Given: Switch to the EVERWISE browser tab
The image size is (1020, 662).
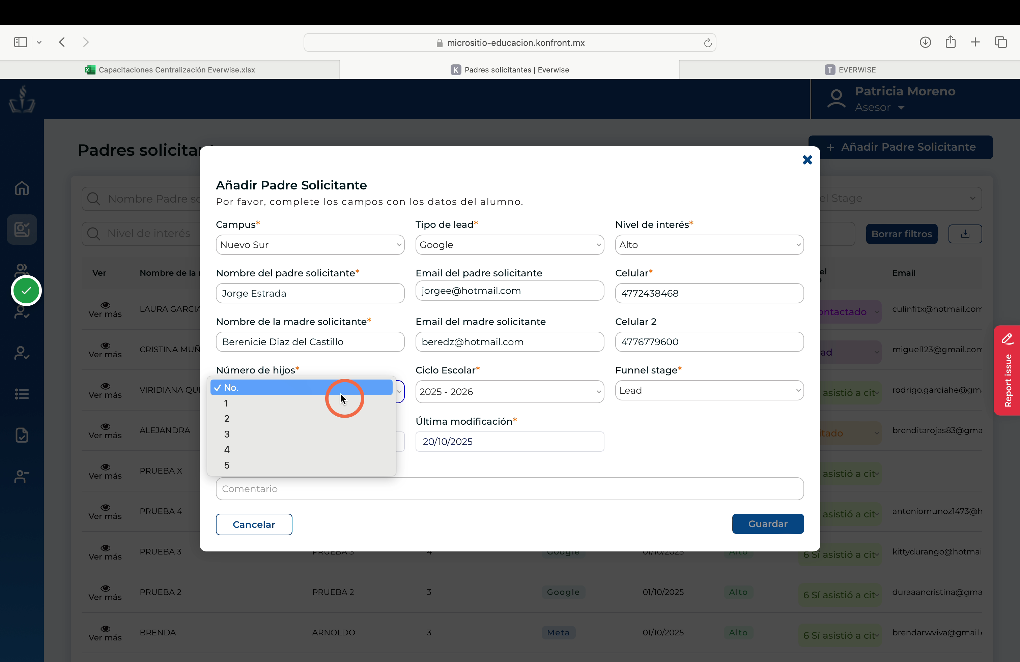Looking at the screenshot, I should [x=850, y=69].
